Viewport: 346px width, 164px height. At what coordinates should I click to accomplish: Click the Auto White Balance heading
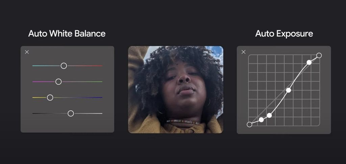67,34
